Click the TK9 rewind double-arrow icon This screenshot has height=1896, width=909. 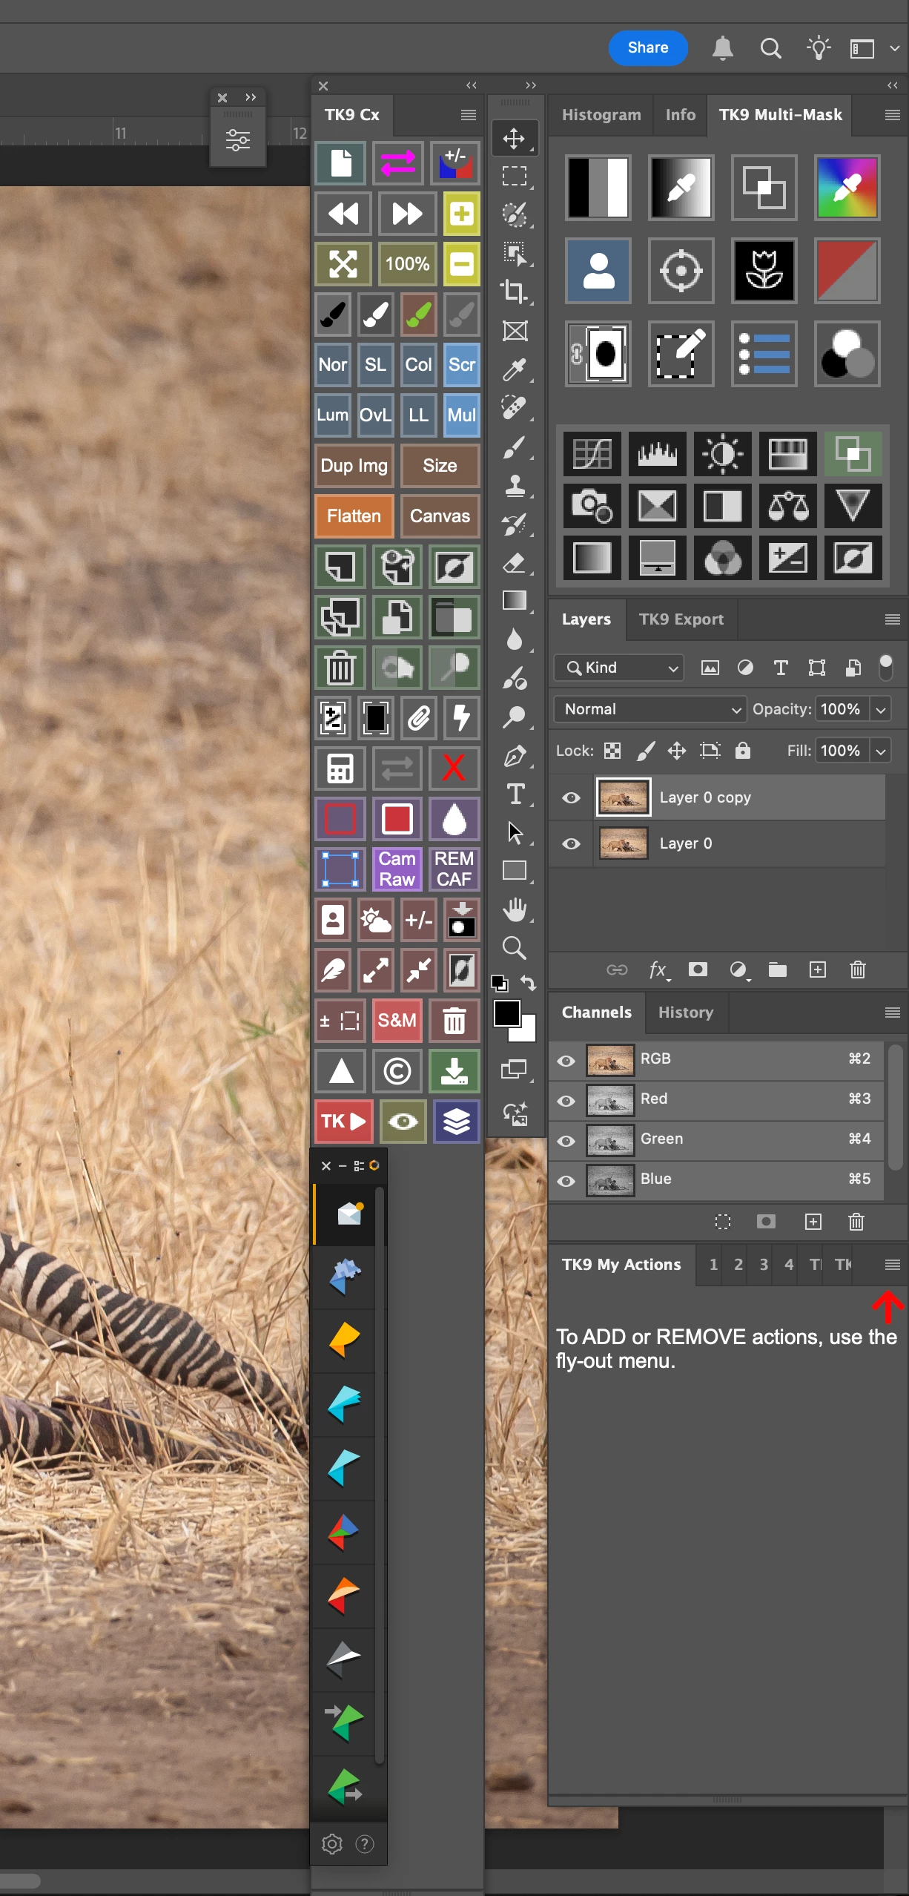point(343,214)
